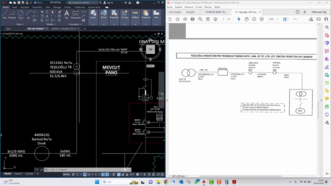
Task: Expand the Draw panel dropdown
Action: (x=20, y=24)
